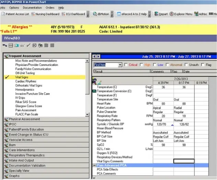The width and height of the screenshot is (217, 180).
Task: Open the Patient Access List
Action: (x=15, y=14)
